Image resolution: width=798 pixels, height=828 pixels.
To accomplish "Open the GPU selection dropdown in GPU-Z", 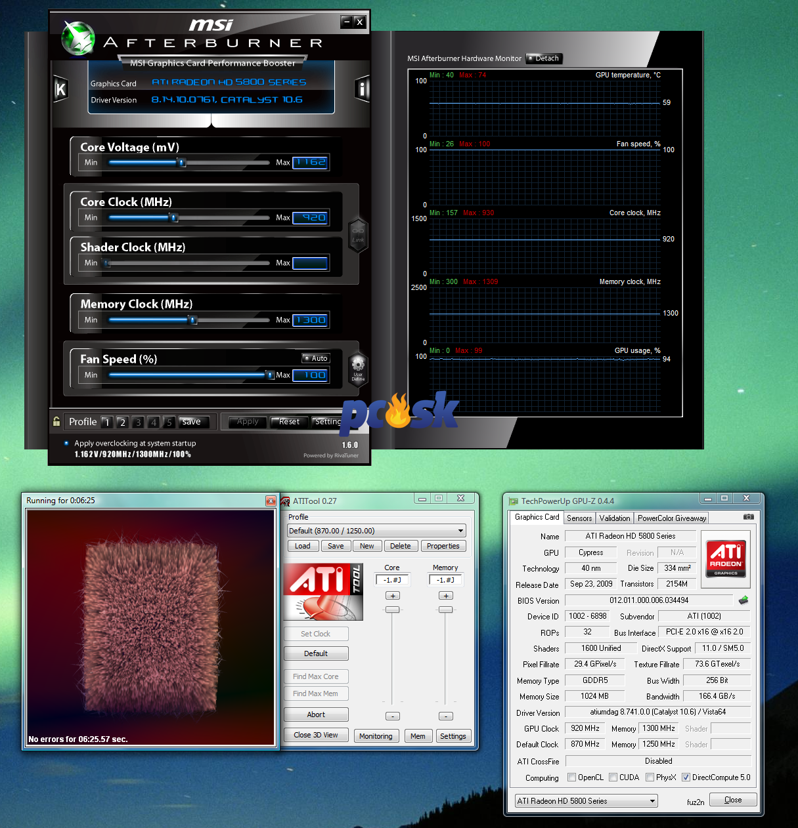I will (587, 800).
